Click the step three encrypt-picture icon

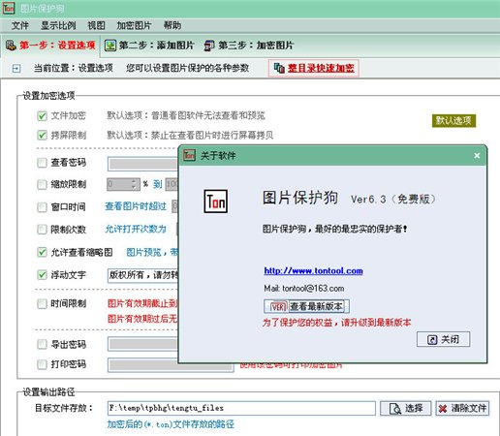pyautogui.click(x=209, y=46)
